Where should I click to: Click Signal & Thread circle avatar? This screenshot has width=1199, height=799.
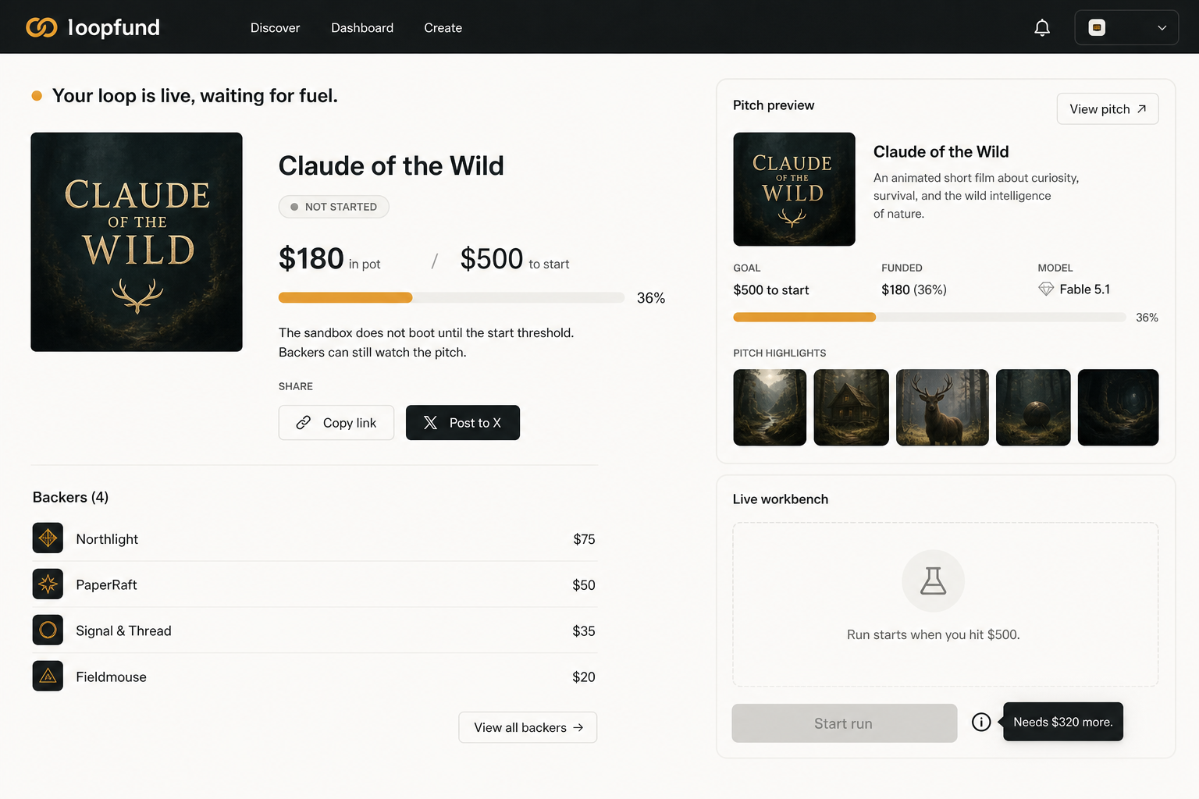tap(48, 630)
